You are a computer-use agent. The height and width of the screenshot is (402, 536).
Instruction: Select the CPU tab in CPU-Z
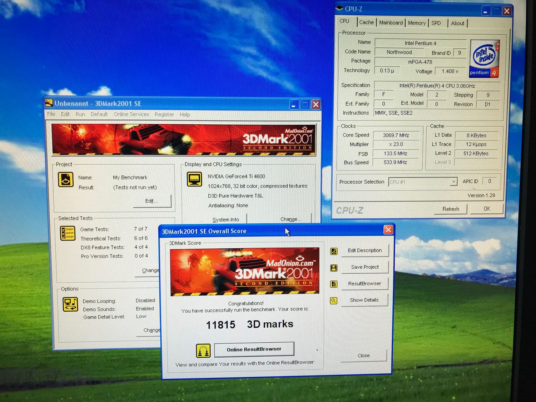click(344, 21)
